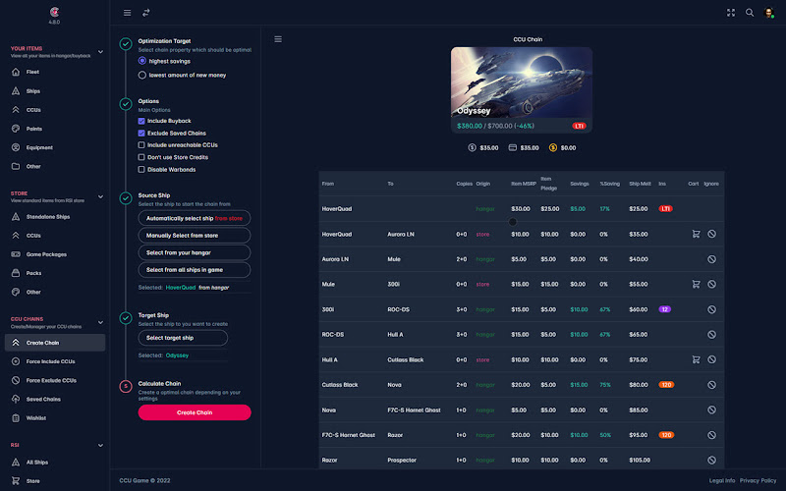Uncheck Include Buyback option

click(141, 121)
